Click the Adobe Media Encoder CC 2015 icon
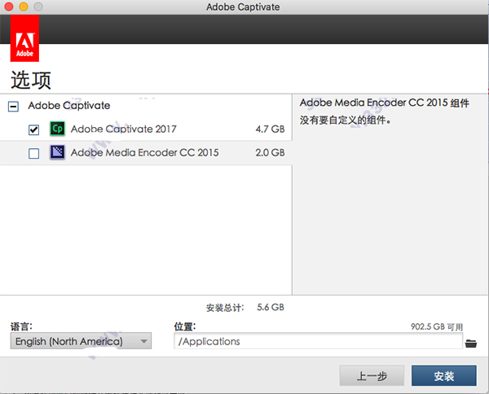The image size is (489, 394). pyautogui.click(x=57, y=152)
